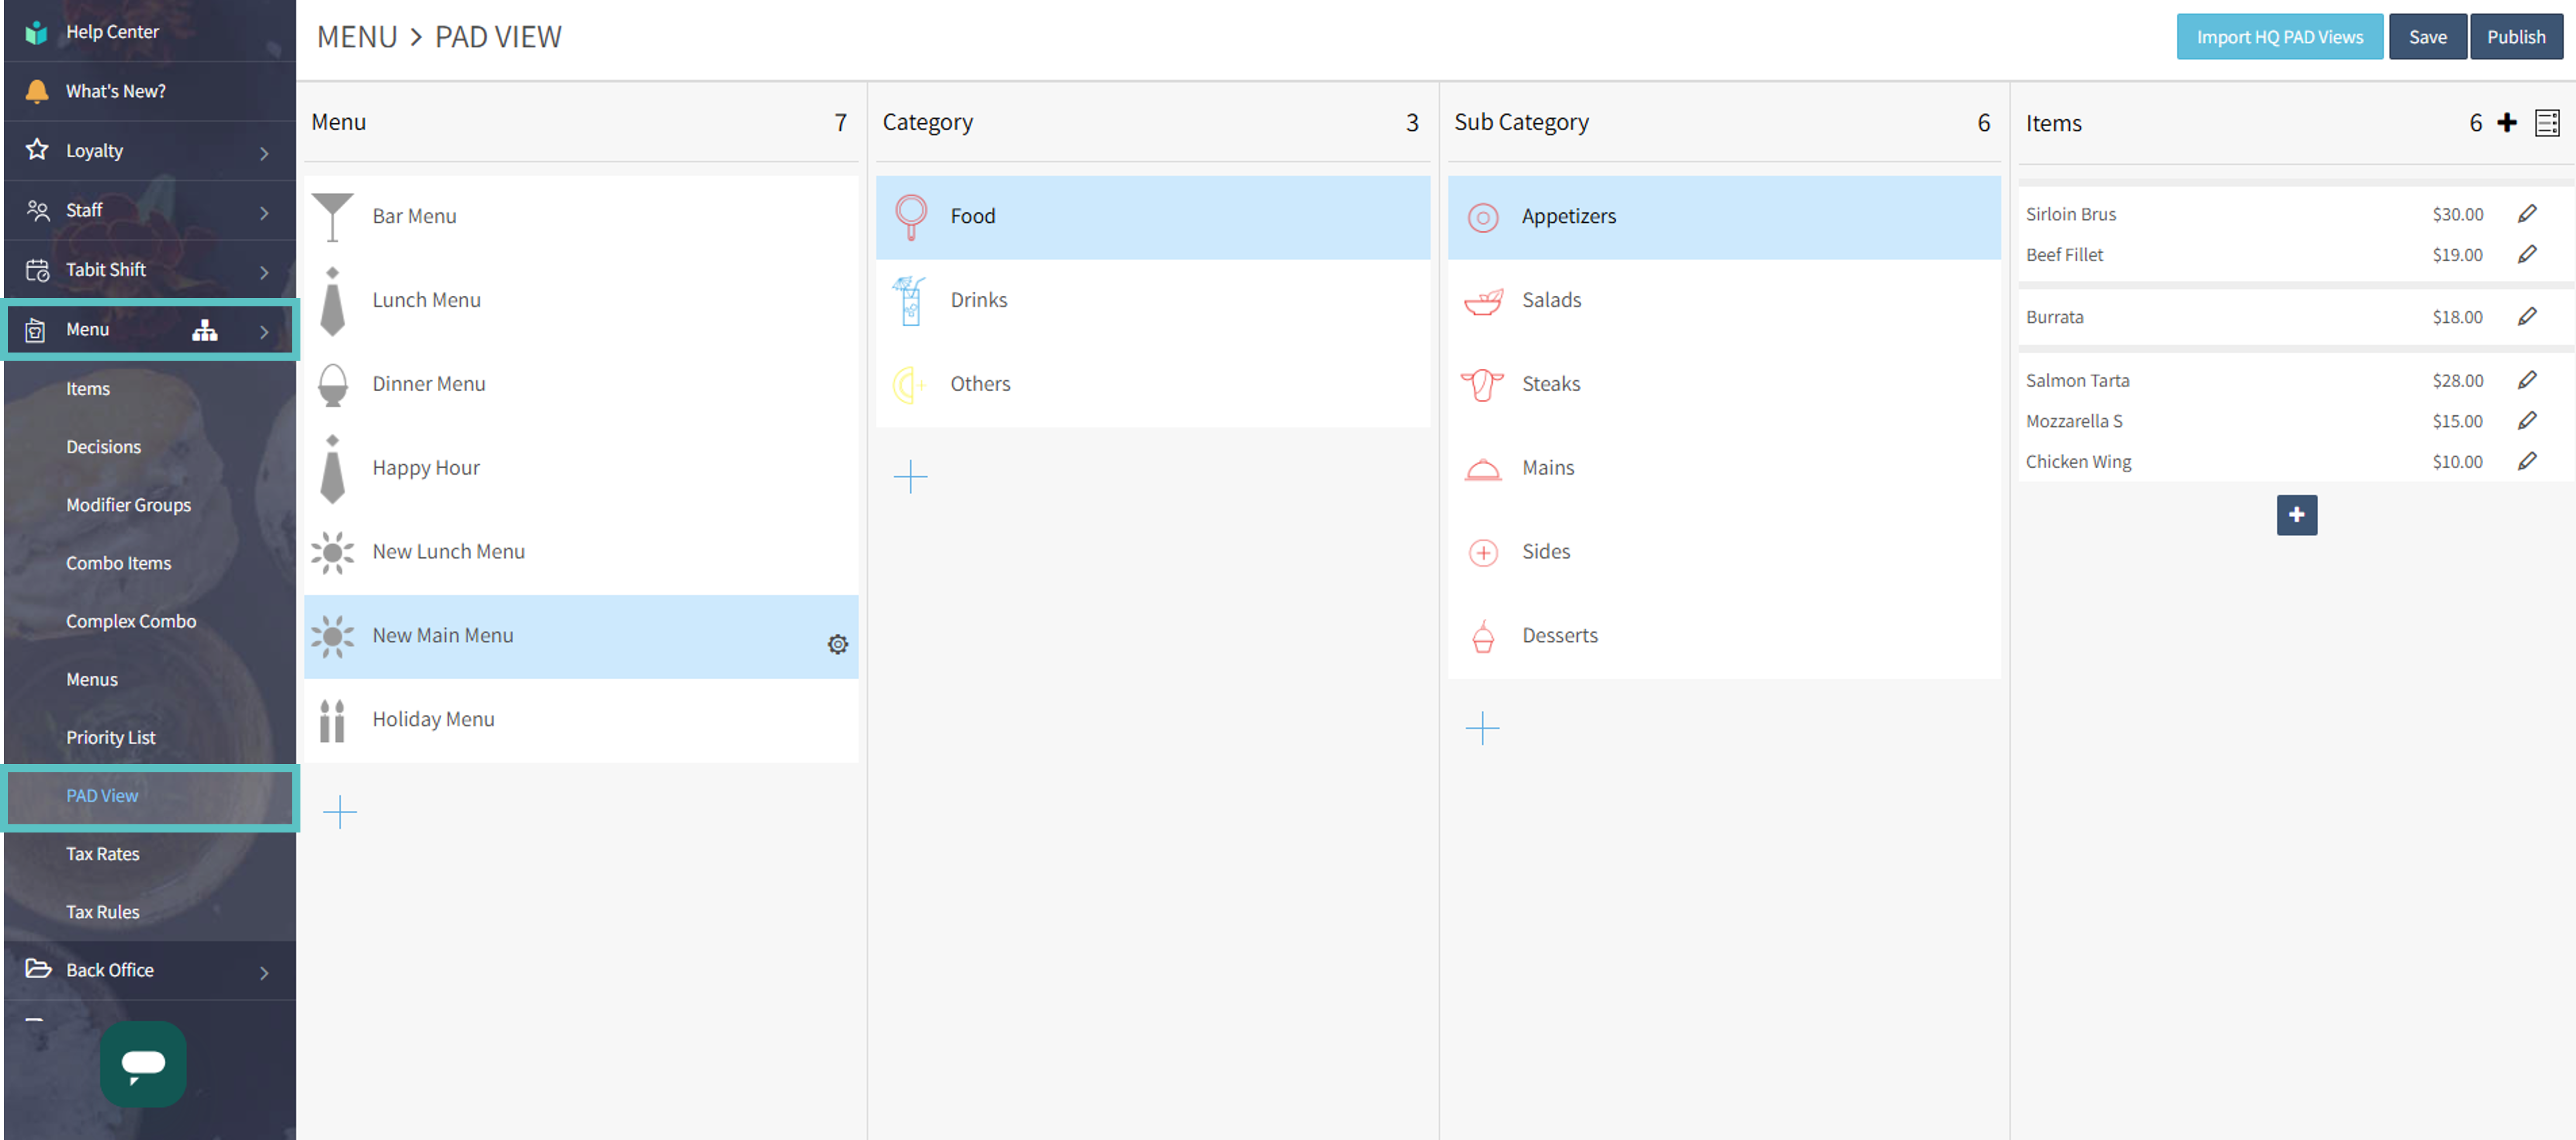Click the plus below the menu list
Image resolution: width=2576 pixels, height=1140 pixels.
pos(340,811)
